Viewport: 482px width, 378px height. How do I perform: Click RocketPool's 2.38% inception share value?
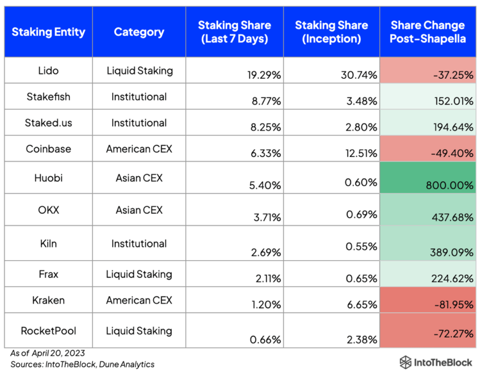362,340
